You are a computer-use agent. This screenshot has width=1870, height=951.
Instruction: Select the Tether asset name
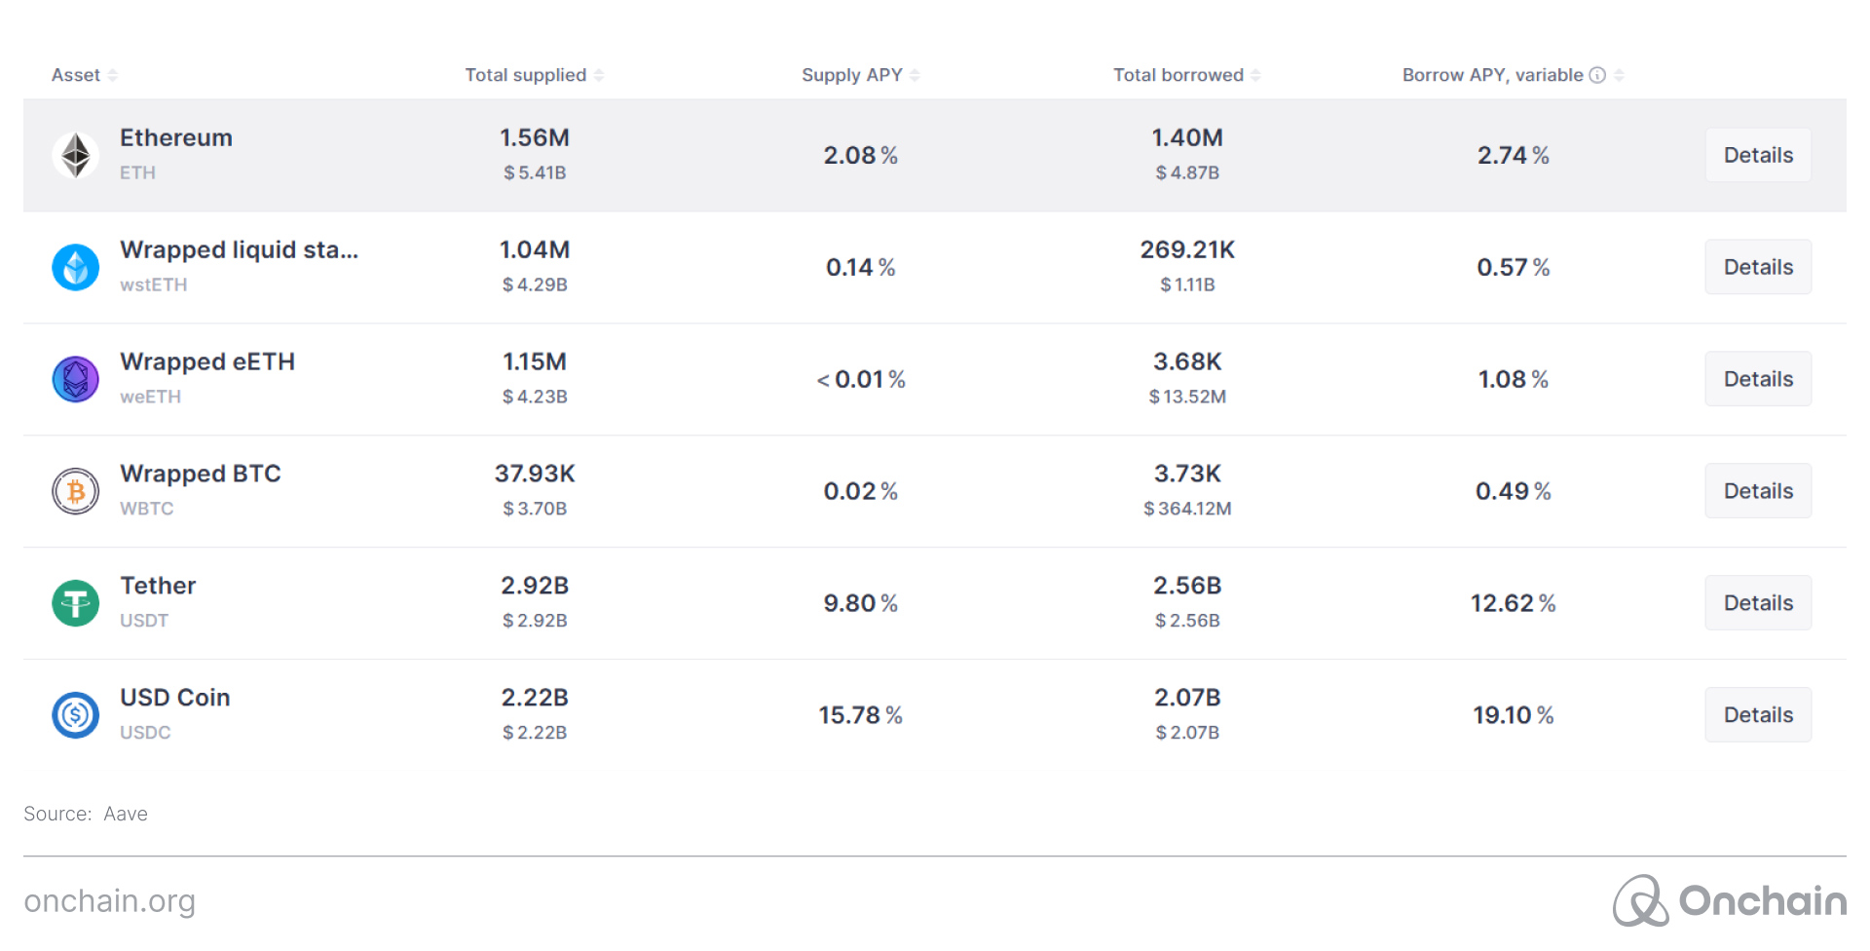click(158, 586)
